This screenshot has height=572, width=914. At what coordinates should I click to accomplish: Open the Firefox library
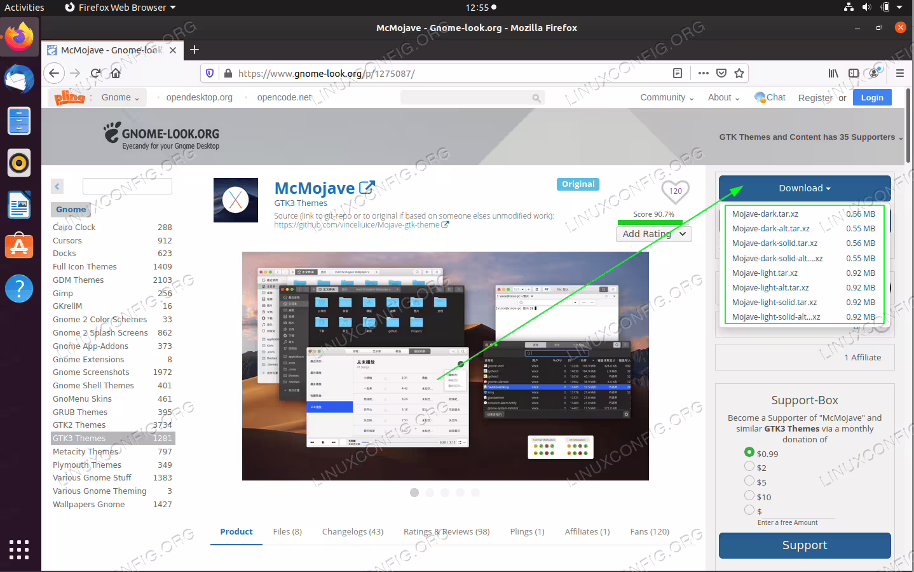click(833, 73)
